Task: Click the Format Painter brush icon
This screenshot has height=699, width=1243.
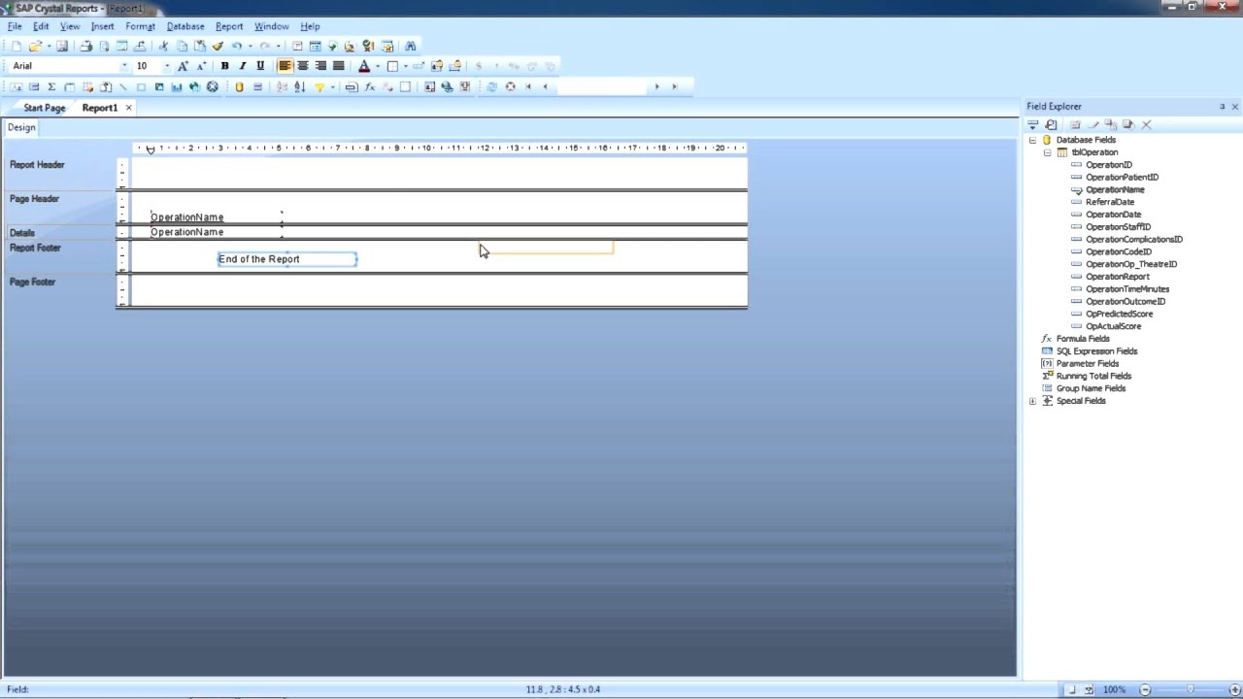Action: point(218,46)
